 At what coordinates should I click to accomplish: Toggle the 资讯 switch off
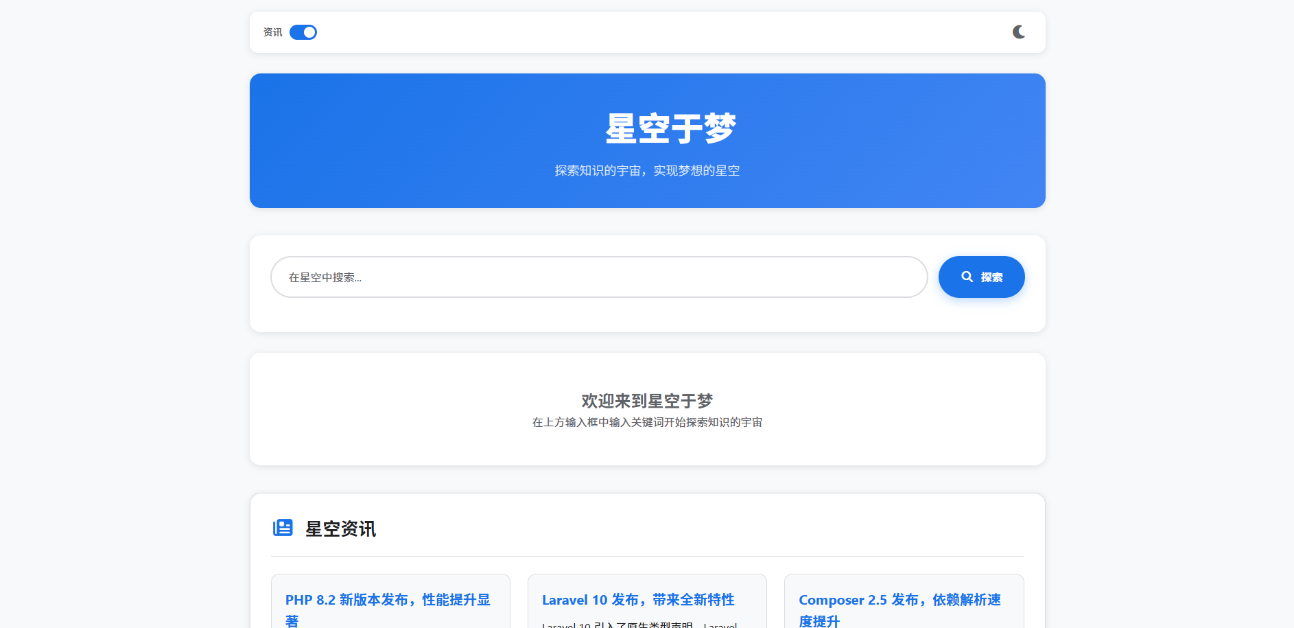[303, 32]
